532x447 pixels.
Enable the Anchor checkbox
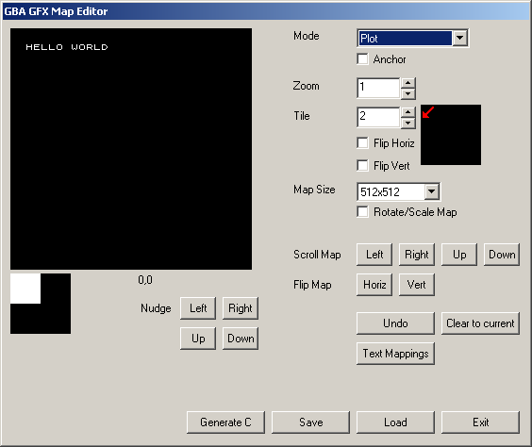point(362,59)
